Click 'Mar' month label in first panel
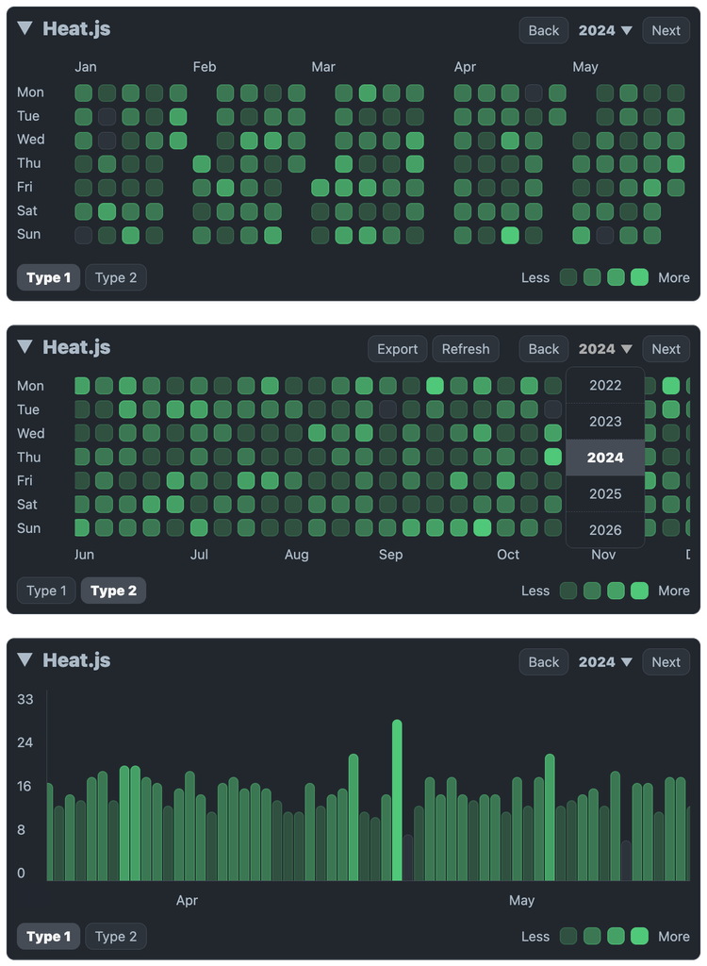 [x=323, y=67]
